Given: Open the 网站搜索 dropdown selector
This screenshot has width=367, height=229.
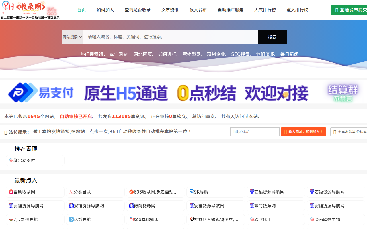Looking at the screenshot, I should 72,37.
